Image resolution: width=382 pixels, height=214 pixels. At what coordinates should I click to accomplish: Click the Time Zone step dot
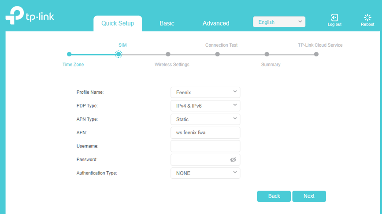pos(69,54)
